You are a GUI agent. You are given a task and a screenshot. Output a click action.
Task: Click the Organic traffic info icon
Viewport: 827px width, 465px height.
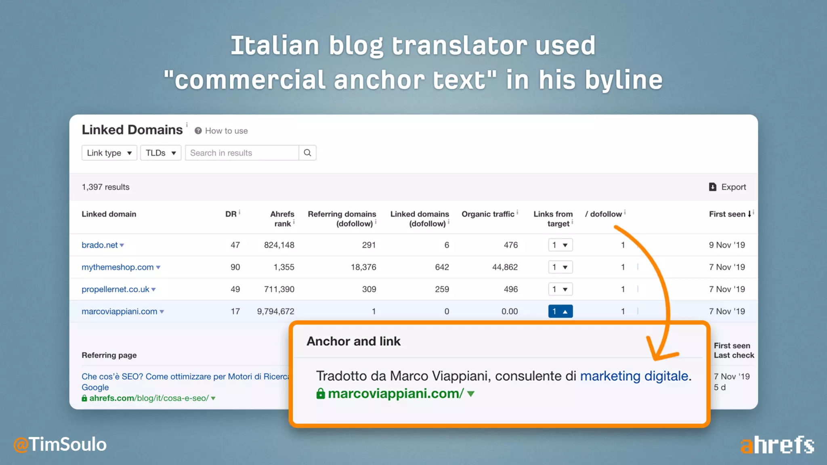pos(517,212)
